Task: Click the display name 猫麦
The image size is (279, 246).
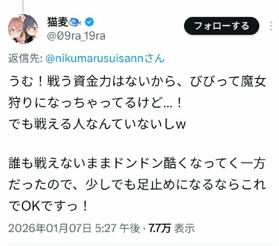Action: click(x=57, y=22)
